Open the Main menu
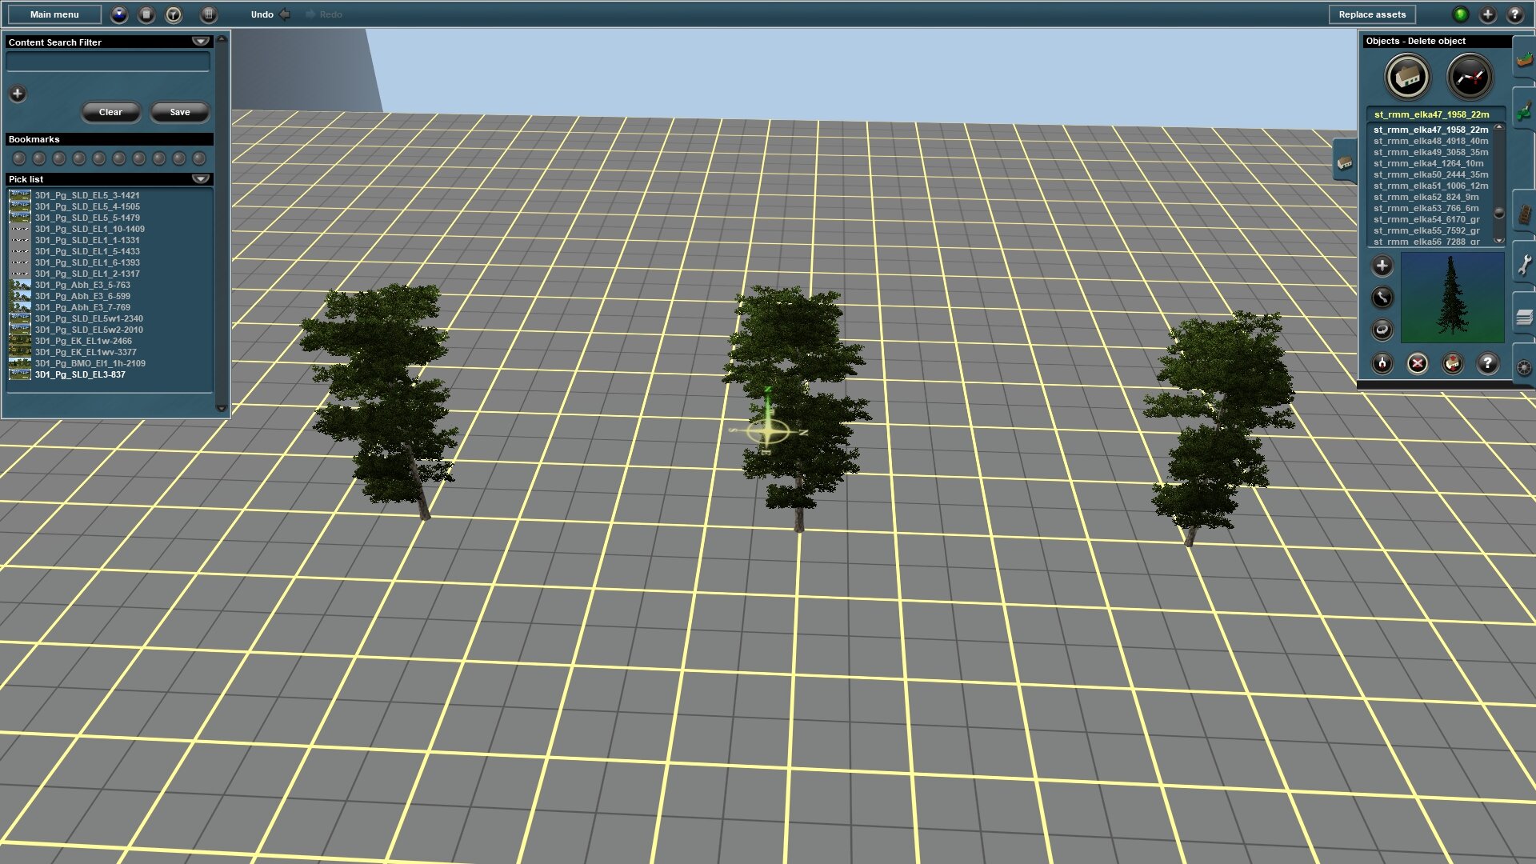The height and width of the screenshot is (864, 1536). click(x=54, y=14)
